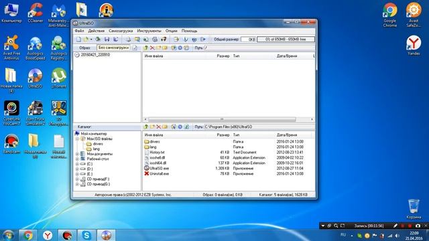
Task: Click the Без самозагрузки boot type button
Action: 113,48
